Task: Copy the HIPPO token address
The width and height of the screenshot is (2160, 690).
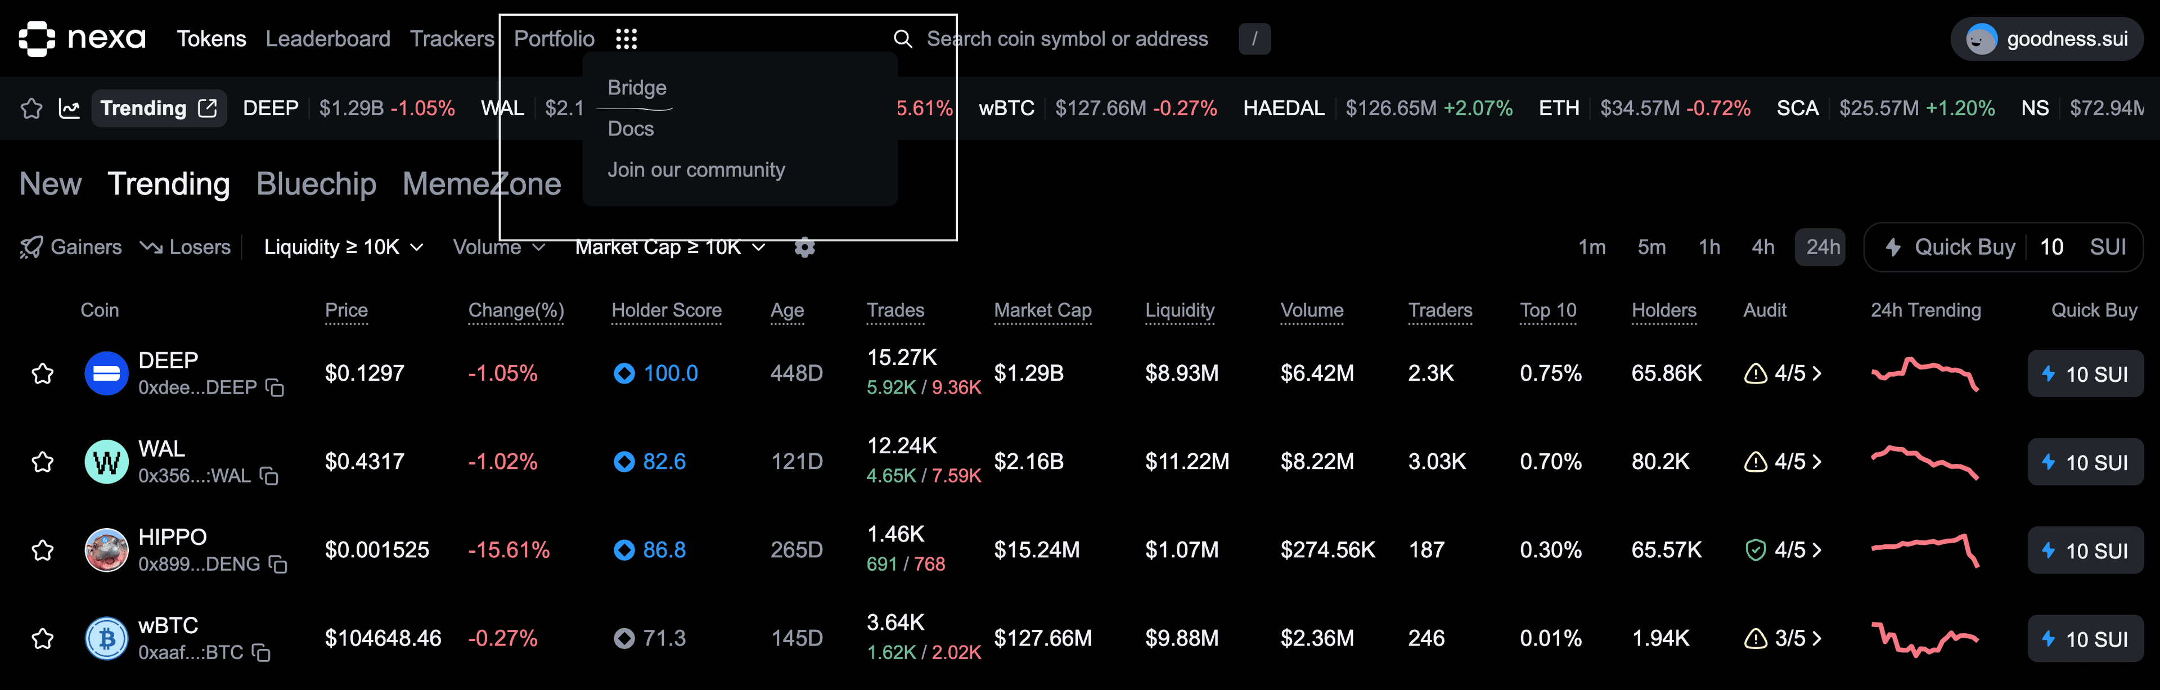Action: point(278,564)
